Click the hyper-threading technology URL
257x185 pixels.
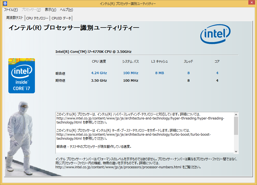[140, 118]
